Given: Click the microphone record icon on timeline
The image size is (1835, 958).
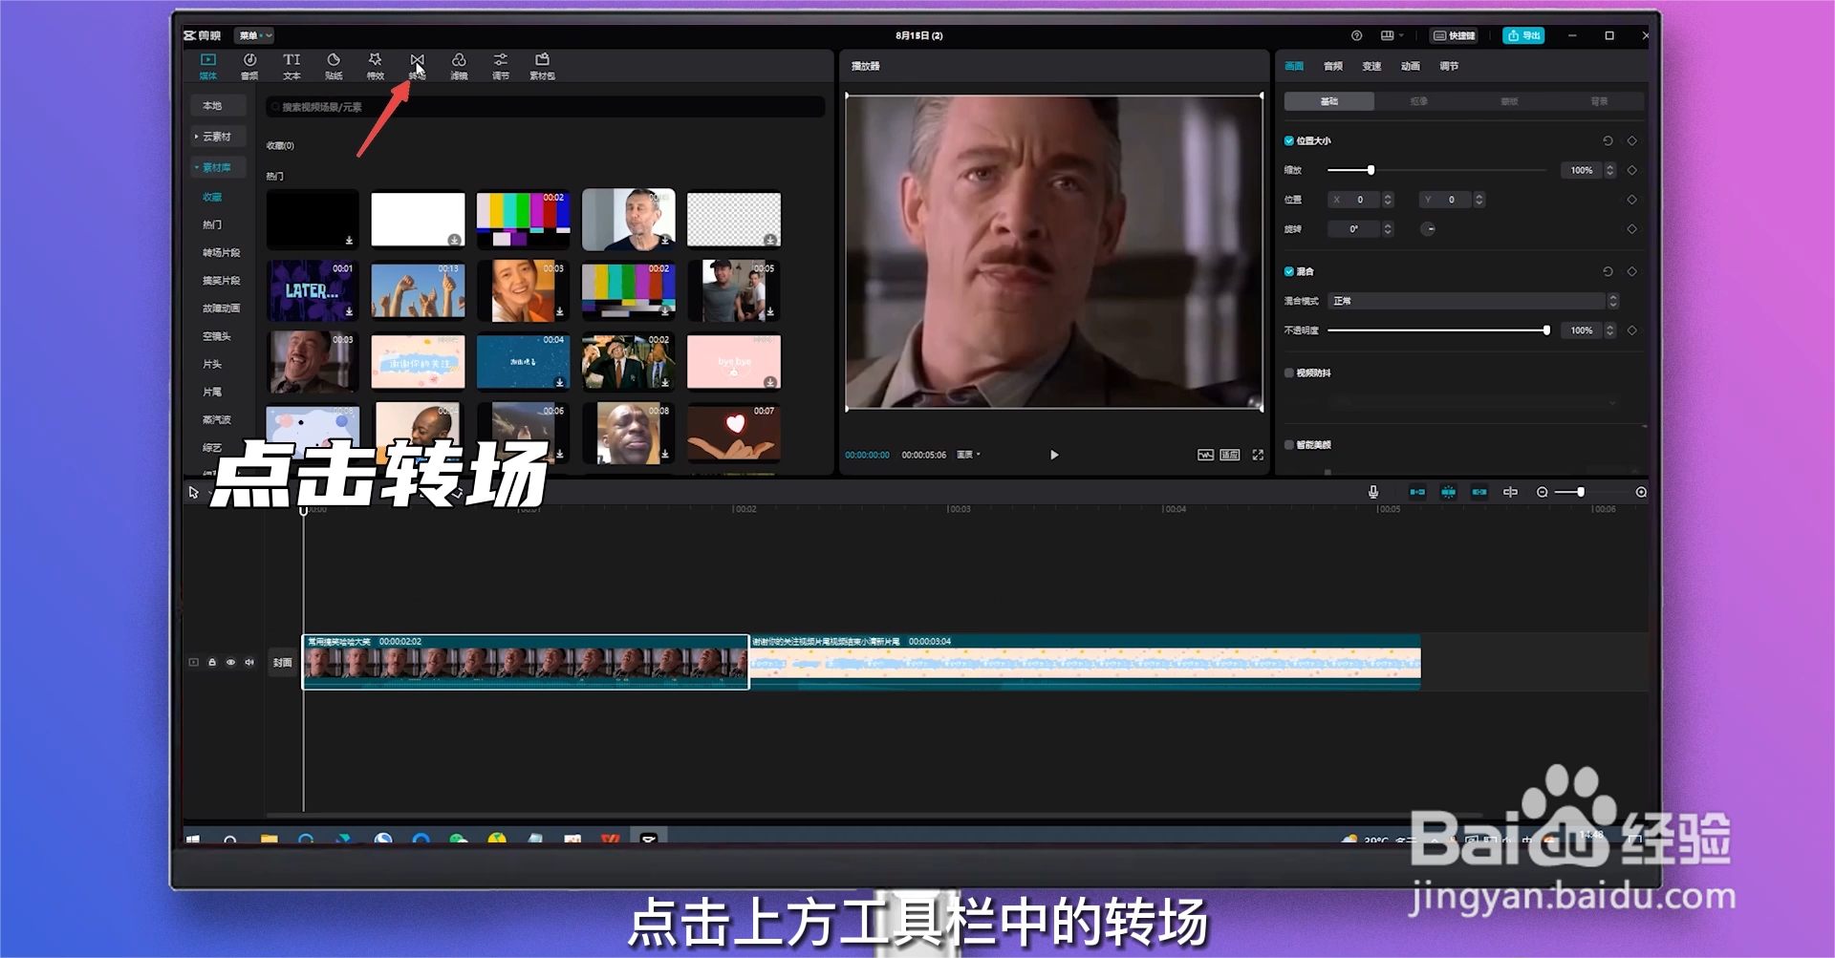Looking at the screenshot, I should (1373, 492).
